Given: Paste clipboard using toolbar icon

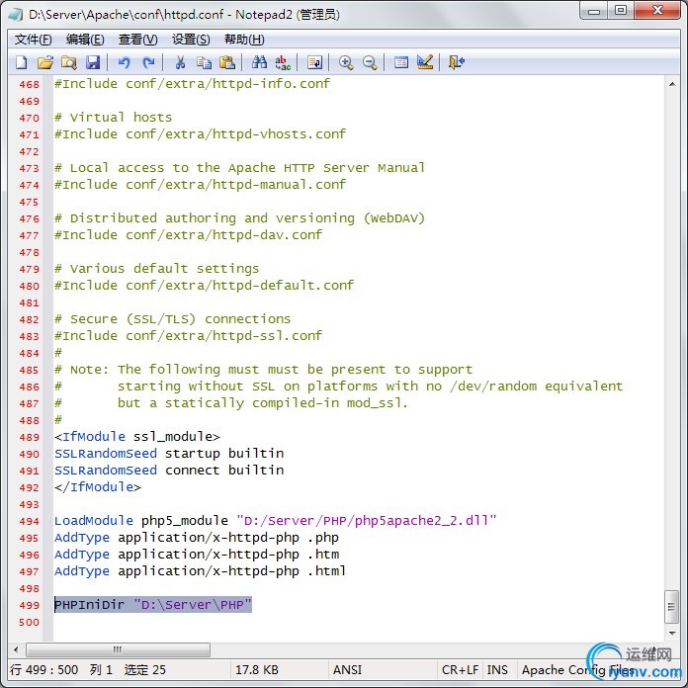Looking at the screenshot, I should click(226, 62).
